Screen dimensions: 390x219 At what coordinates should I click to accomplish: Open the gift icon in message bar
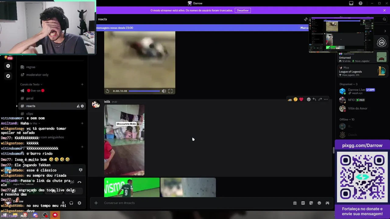[x=295, y=203]
